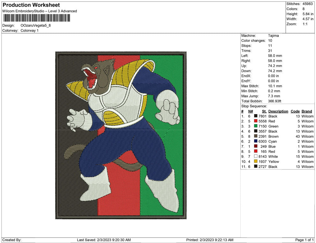The width and height of the screenshot is (316, 243).
Task: Click the stitch count 6303 in stop 6
Action: [262, 142]
